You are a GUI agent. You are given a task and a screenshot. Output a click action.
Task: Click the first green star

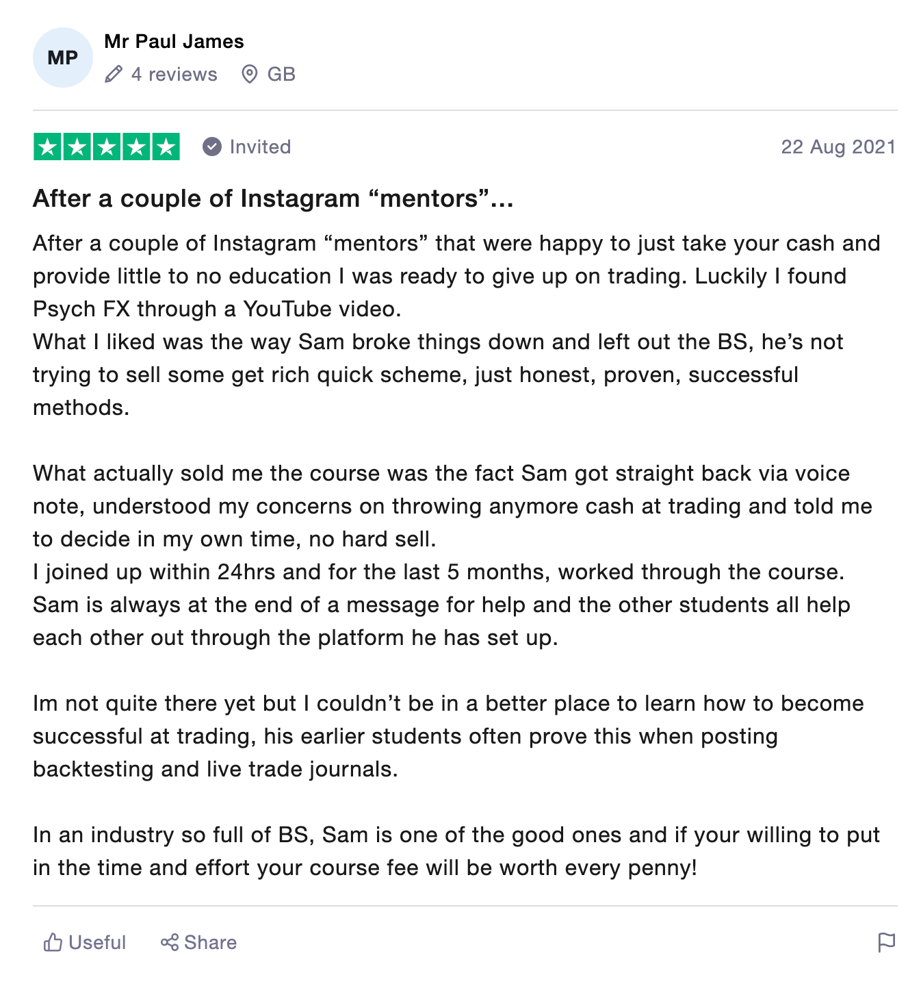[47, 147]
